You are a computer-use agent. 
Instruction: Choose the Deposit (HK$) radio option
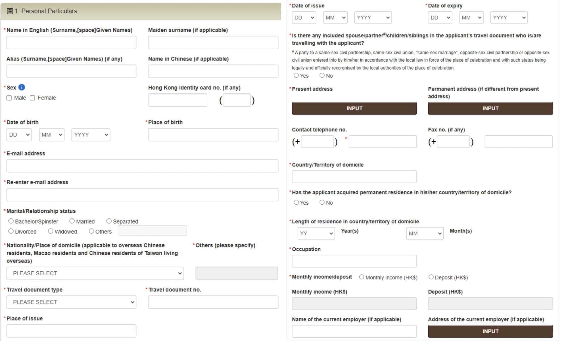(x=431, y=277)
